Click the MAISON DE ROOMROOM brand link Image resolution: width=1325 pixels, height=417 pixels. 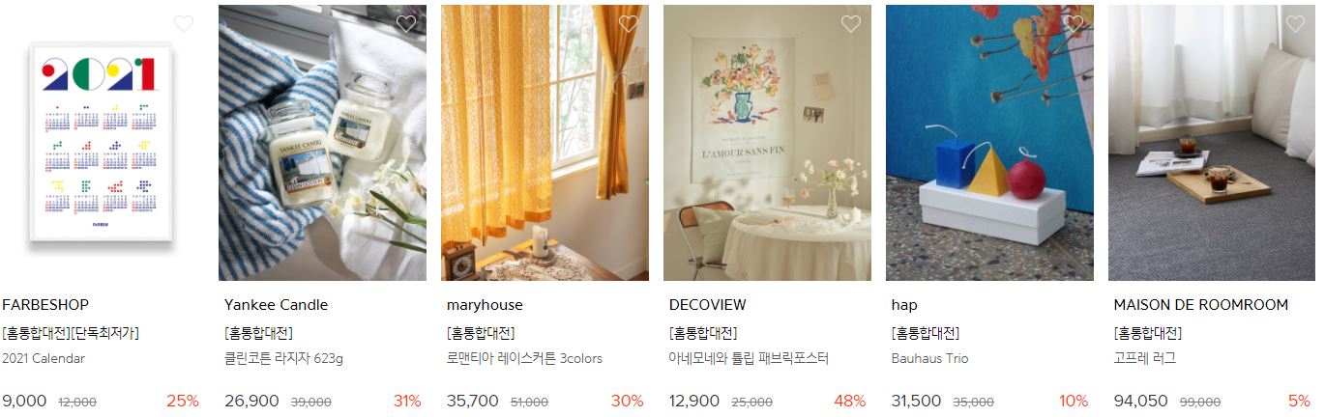(x=1200, y=305)
